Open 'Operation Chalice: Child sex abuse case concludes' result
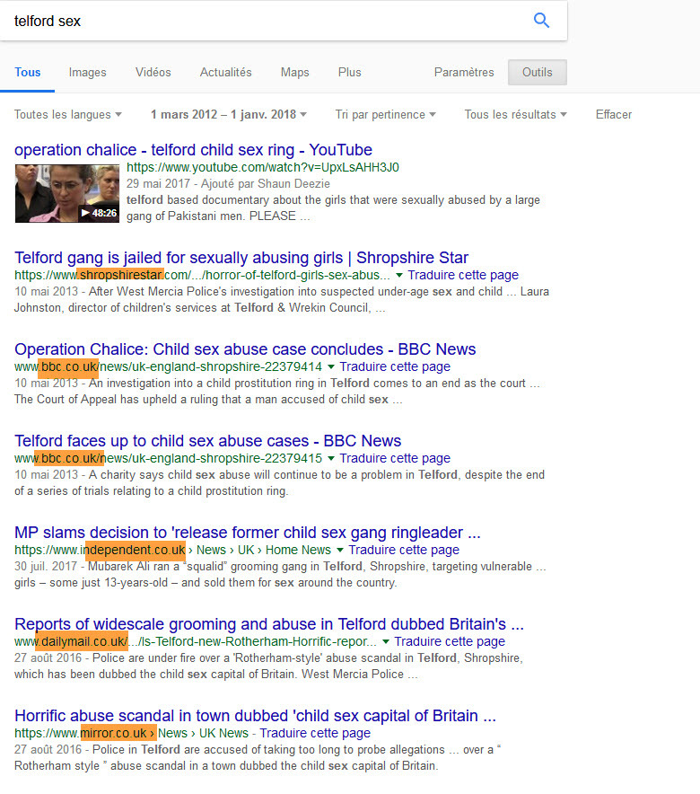The image size is (700, 794). pos(245,349)
